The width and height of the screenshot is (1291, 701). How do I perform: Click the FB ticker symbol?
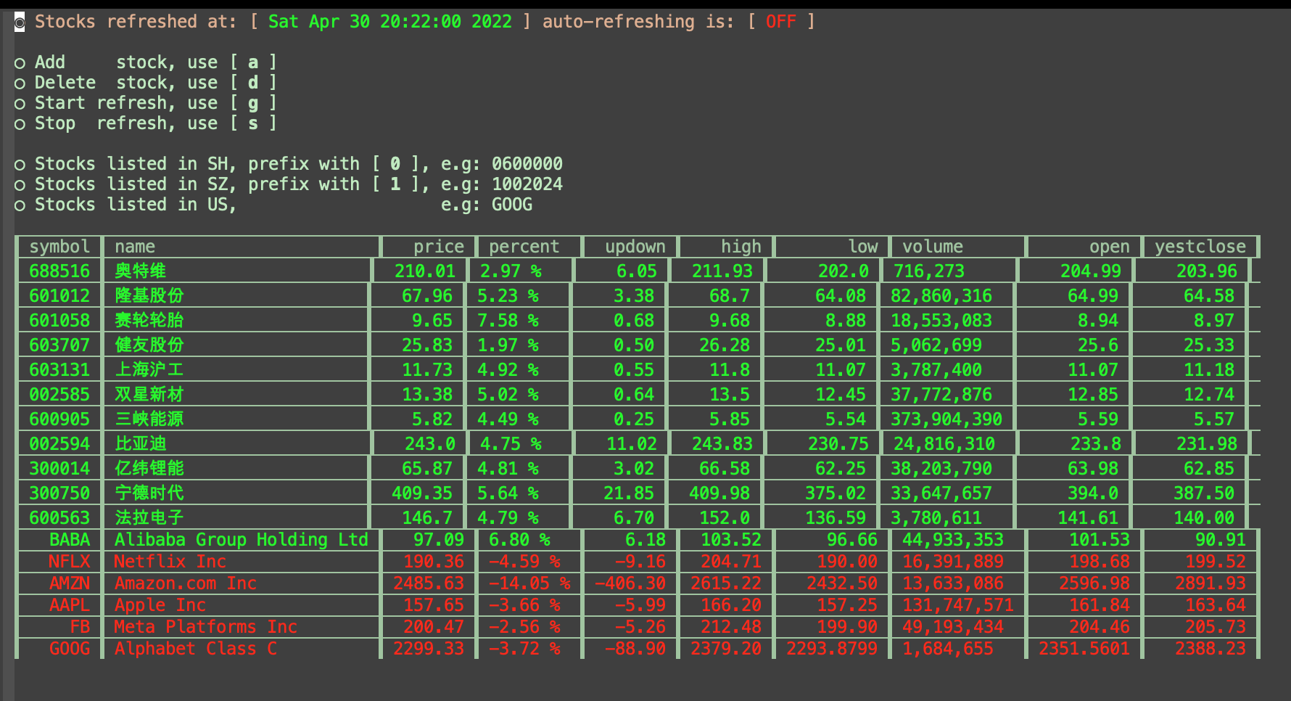[80, 627]
